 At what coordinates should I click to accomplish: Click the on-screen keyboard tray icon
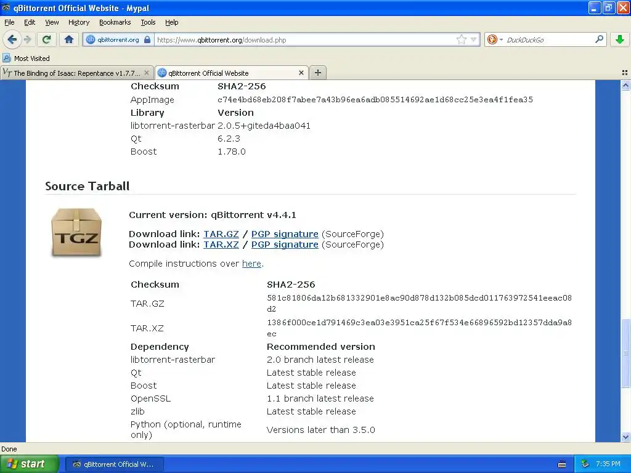[x=562, y=464]
